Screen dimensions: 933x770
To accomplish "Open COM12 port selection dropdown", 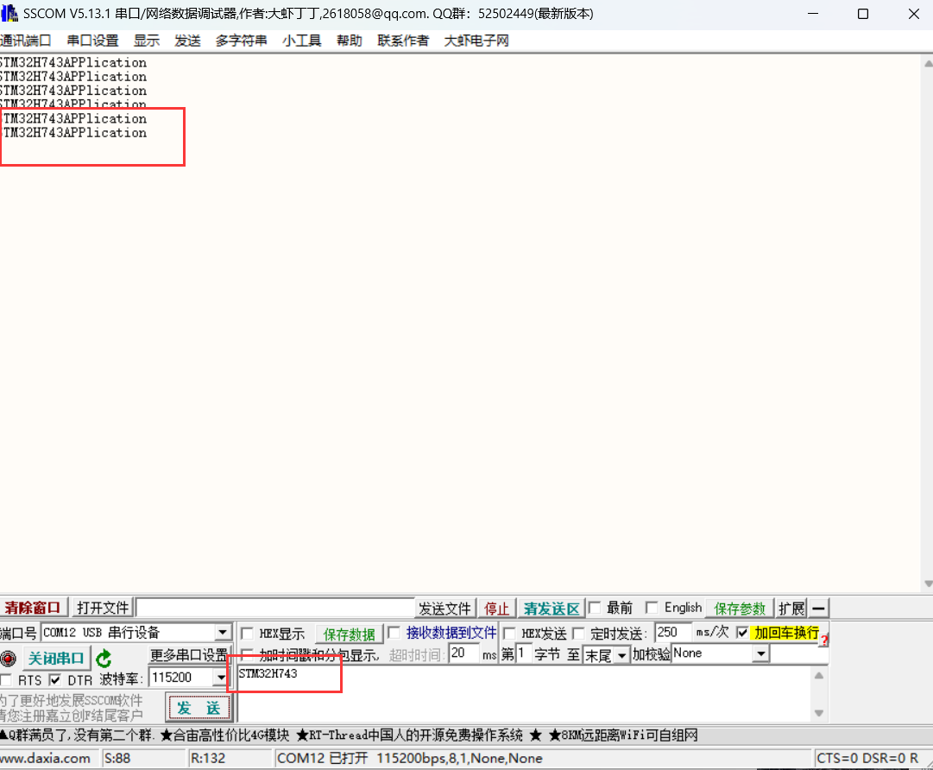I will [x=223, y=632].
